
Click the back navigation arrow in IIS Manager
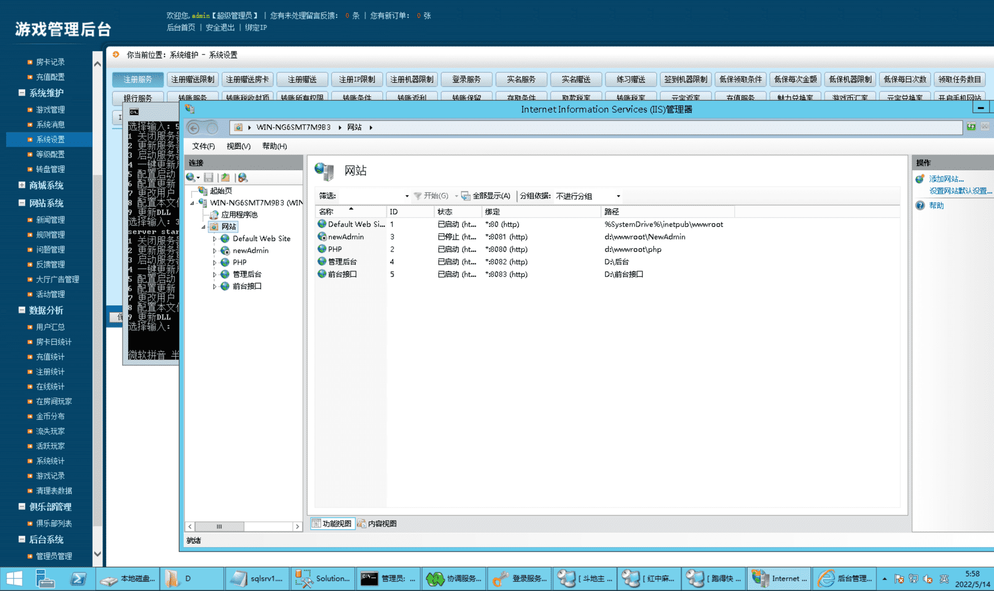pos(194,128)
